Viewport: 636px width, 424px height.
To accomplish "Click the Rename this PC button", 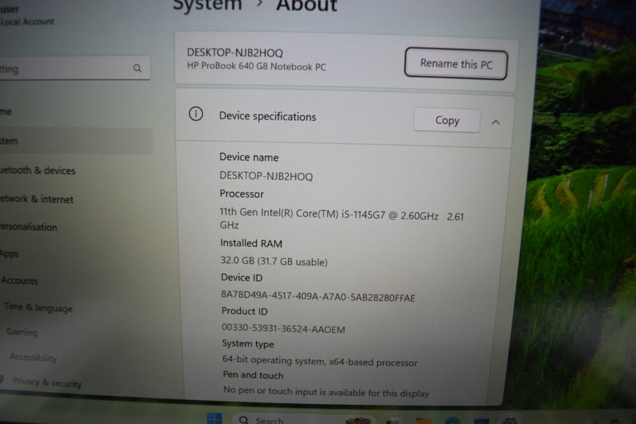I will click(456, 64).
